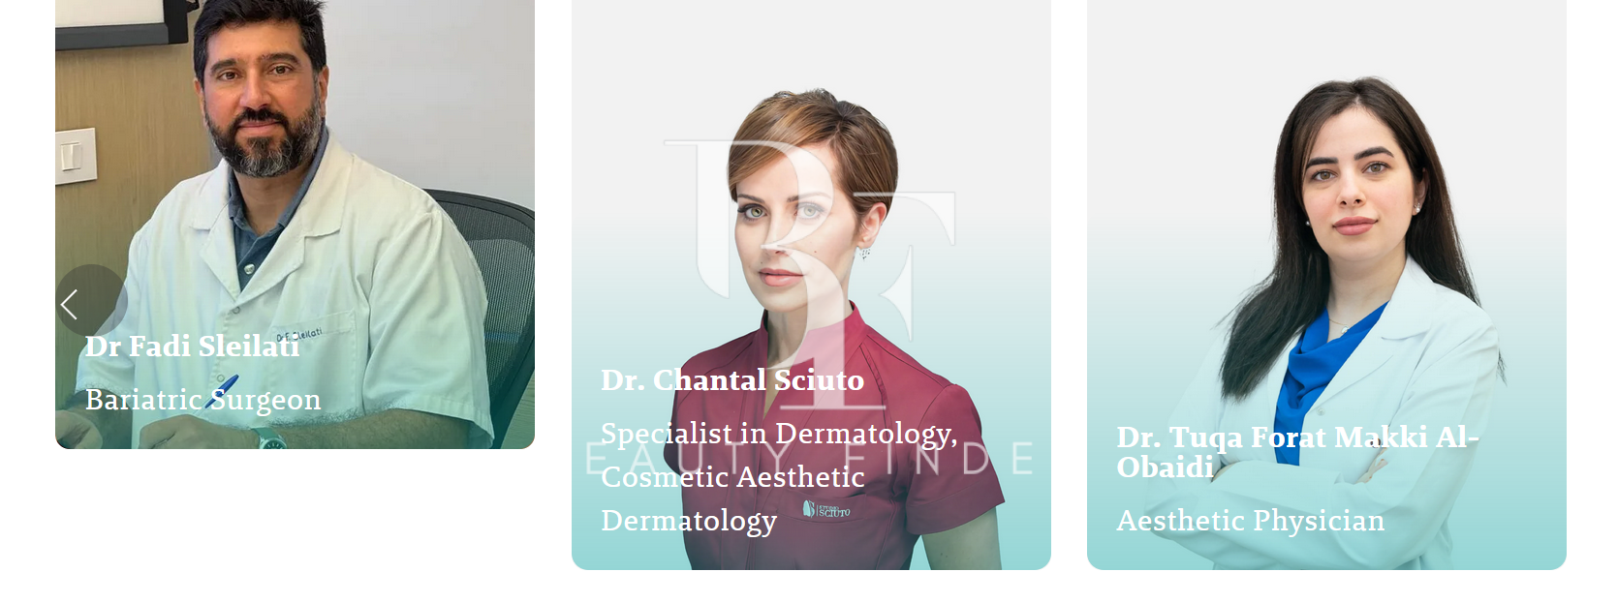Click Dr. Chantal Sciuto's portrait image
The width and height of the screenshot is (1618, 603).
click(x=814, y=194)
